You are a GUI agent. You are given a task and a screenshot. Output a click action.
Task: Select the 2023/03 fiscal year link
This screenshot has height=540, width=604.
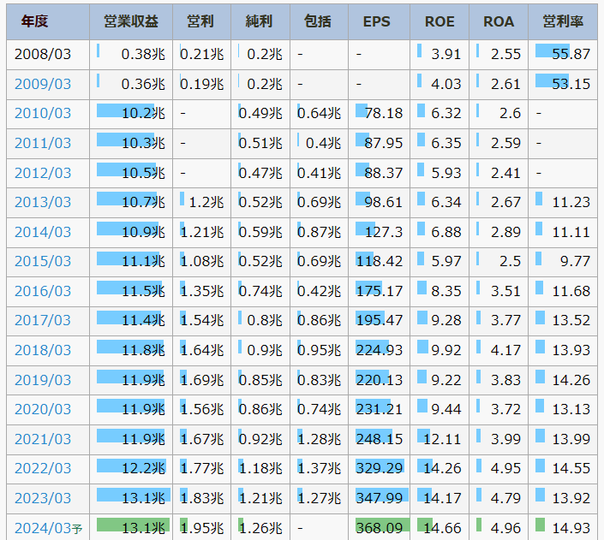43,499
